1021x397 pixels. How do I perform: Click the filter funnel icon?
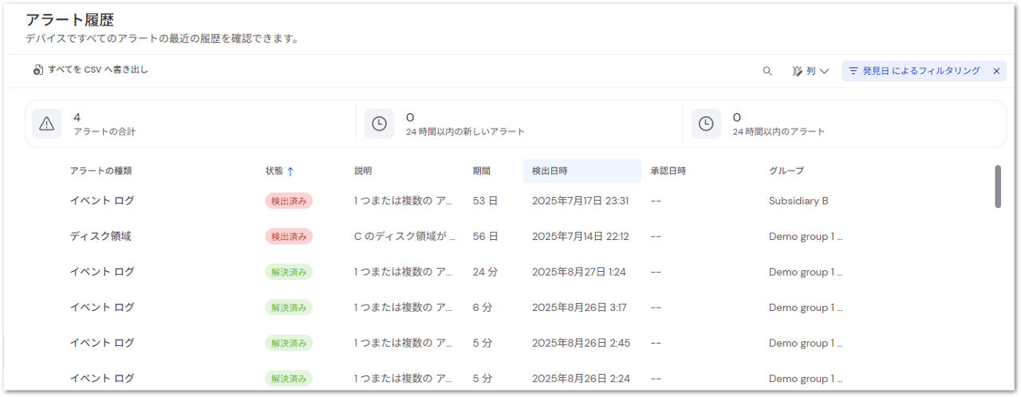853,71
